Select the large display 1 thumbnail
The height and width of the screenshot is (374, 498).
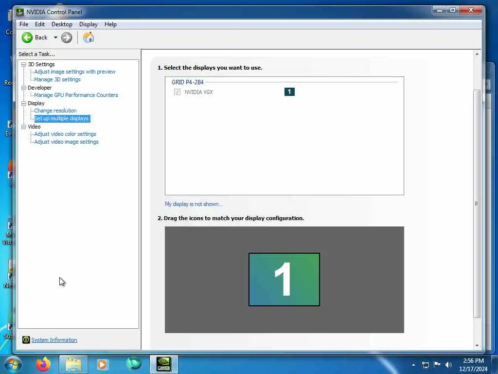point(284,280)
